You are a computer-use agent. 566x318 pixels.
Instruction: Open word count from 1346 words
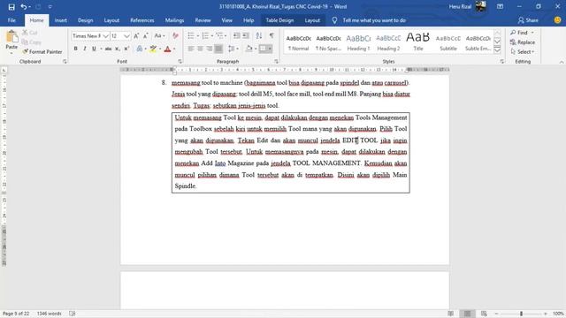tap(50, 314)
